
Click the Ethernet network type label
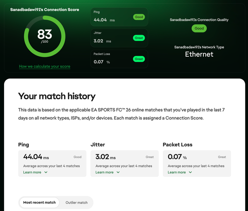(199, 54)
